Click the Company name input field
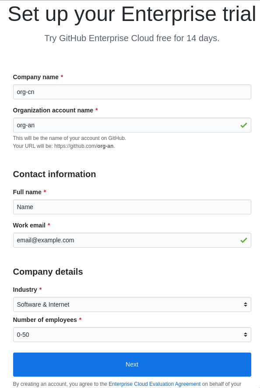The width and height of the screenshot is (260, 388). 132,92
